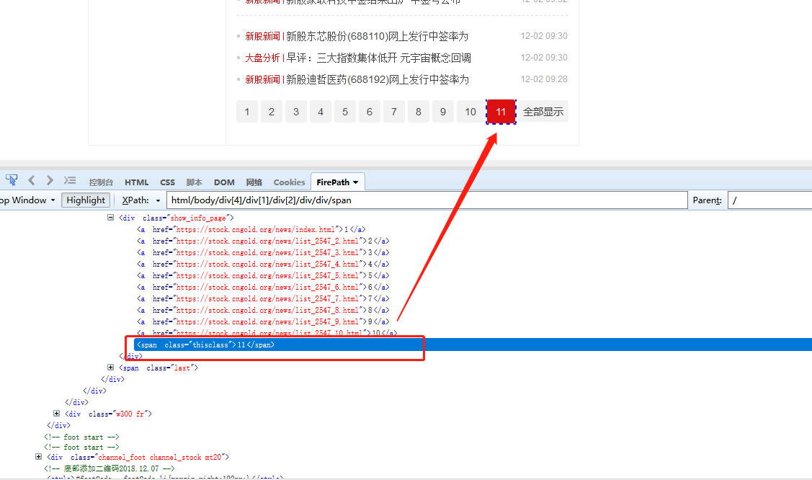The width and height of the screenshot is (812, 480).
Task: Open headline 新股迪哲医药(688192)网上发行中签率为
Action: pos(378,80)
